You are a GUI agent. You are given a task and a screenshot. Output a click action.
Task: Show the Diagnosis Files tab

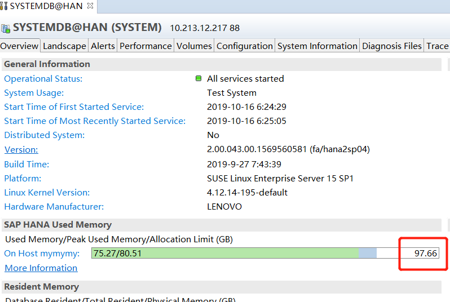pos(392,46)
